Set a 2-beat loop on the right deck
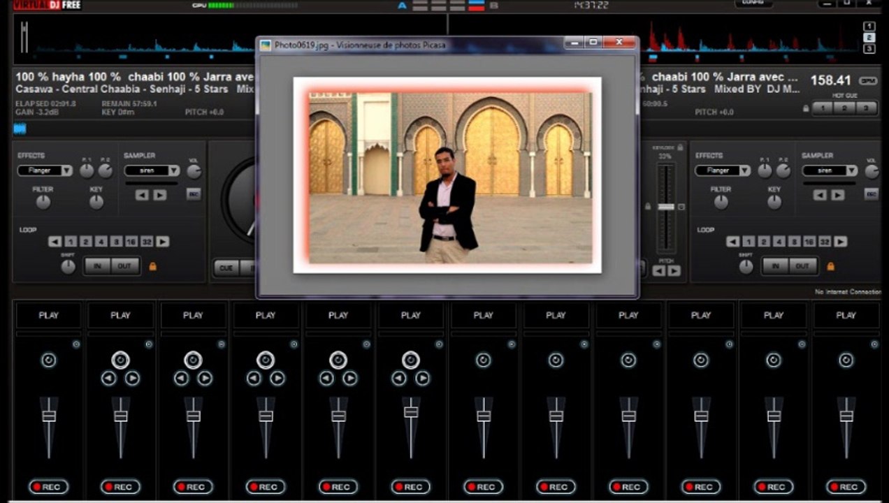The height and width of the screenshot is (503, 889). point(764,242)
